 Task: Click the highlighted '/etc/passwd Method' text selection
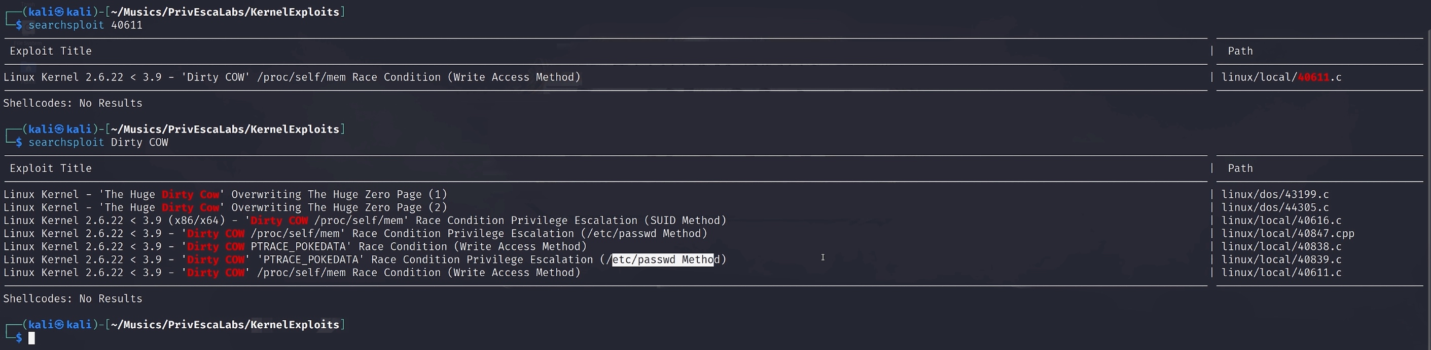(662, 260)
